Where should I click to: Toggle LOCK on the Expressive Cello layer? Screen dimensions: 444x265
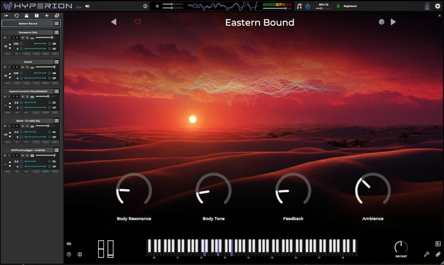[x=7, y=54]
